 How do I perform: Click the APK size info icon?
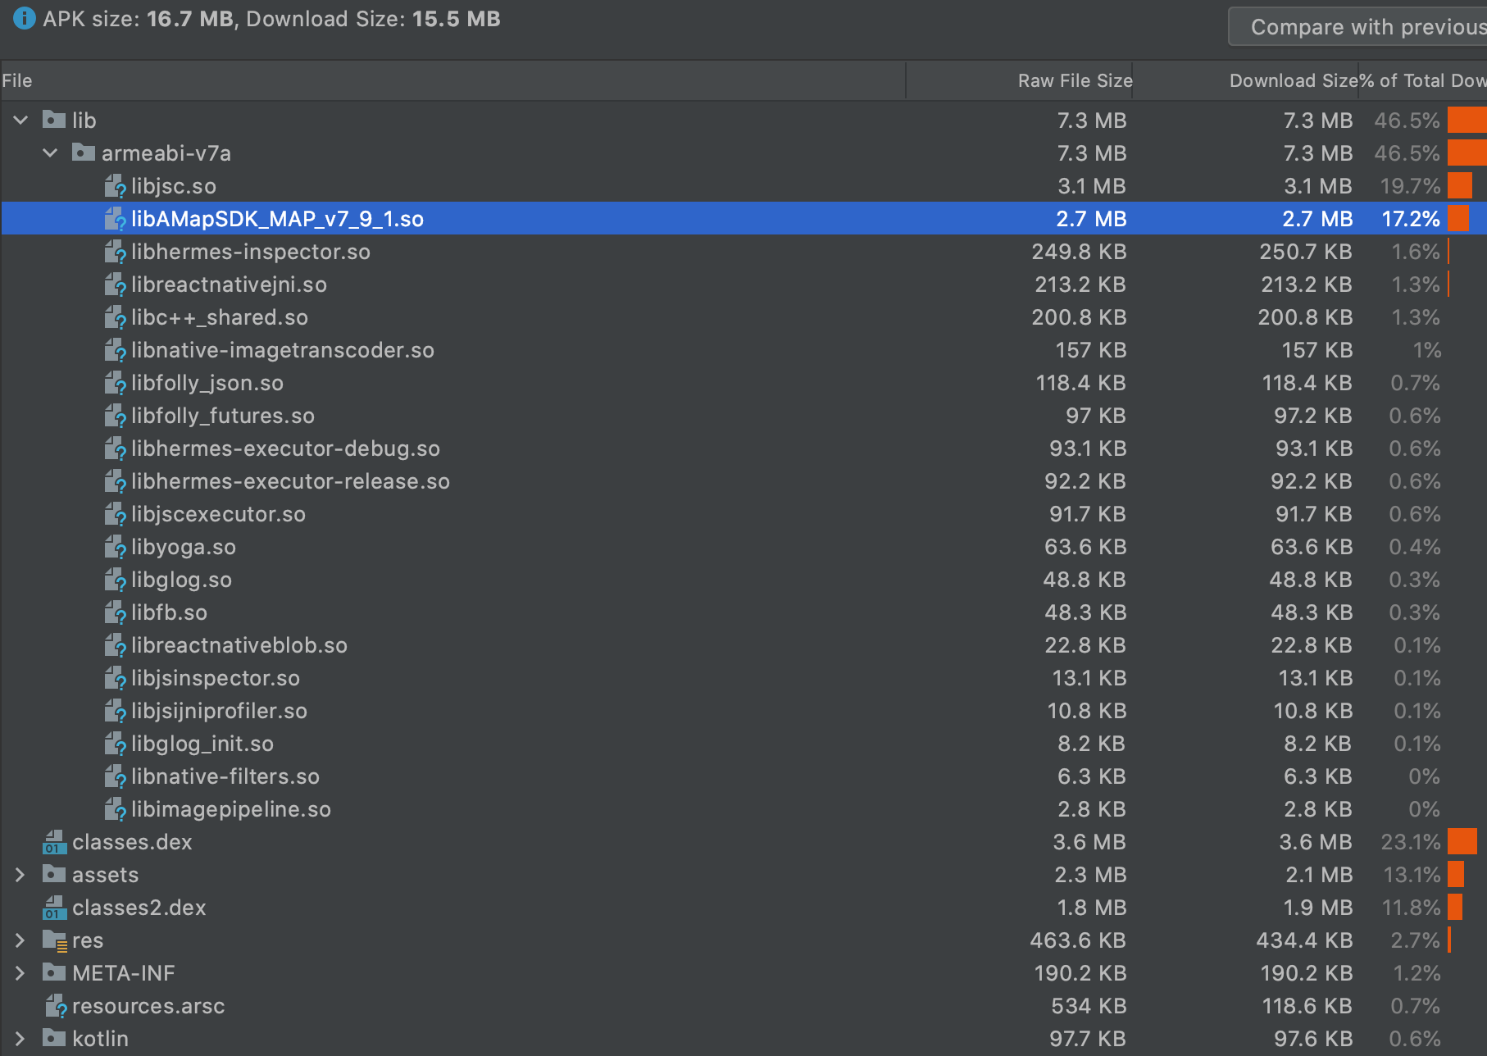(25, 18)
